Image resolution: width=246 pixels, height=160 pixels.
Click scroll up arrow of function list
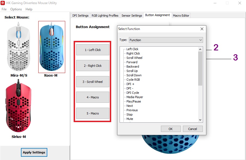tap(200, 49)
